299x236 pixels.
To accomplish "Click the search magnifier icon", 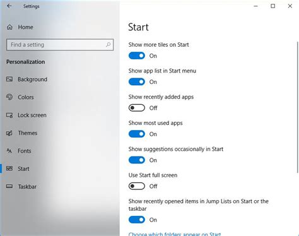I will pos(108,45).
